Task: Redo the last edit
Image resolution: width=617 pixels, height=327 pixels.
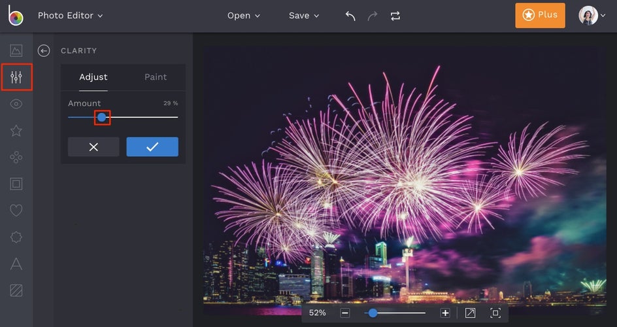Action: click(x=373, y=16)
